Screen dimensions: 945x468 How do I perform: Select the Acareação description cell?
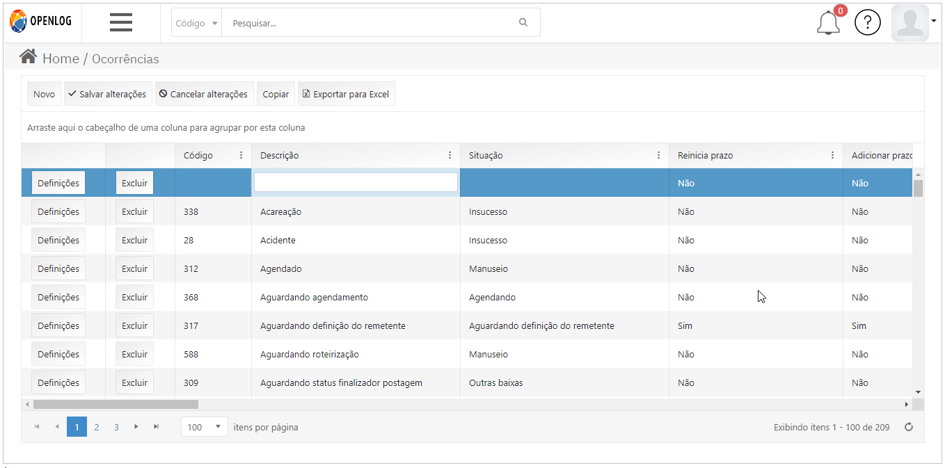coord(356,211)
